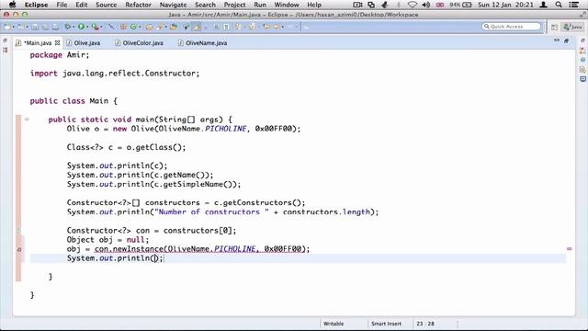
Task: Open the New file dropdown arrow
Action: point(14,27)
